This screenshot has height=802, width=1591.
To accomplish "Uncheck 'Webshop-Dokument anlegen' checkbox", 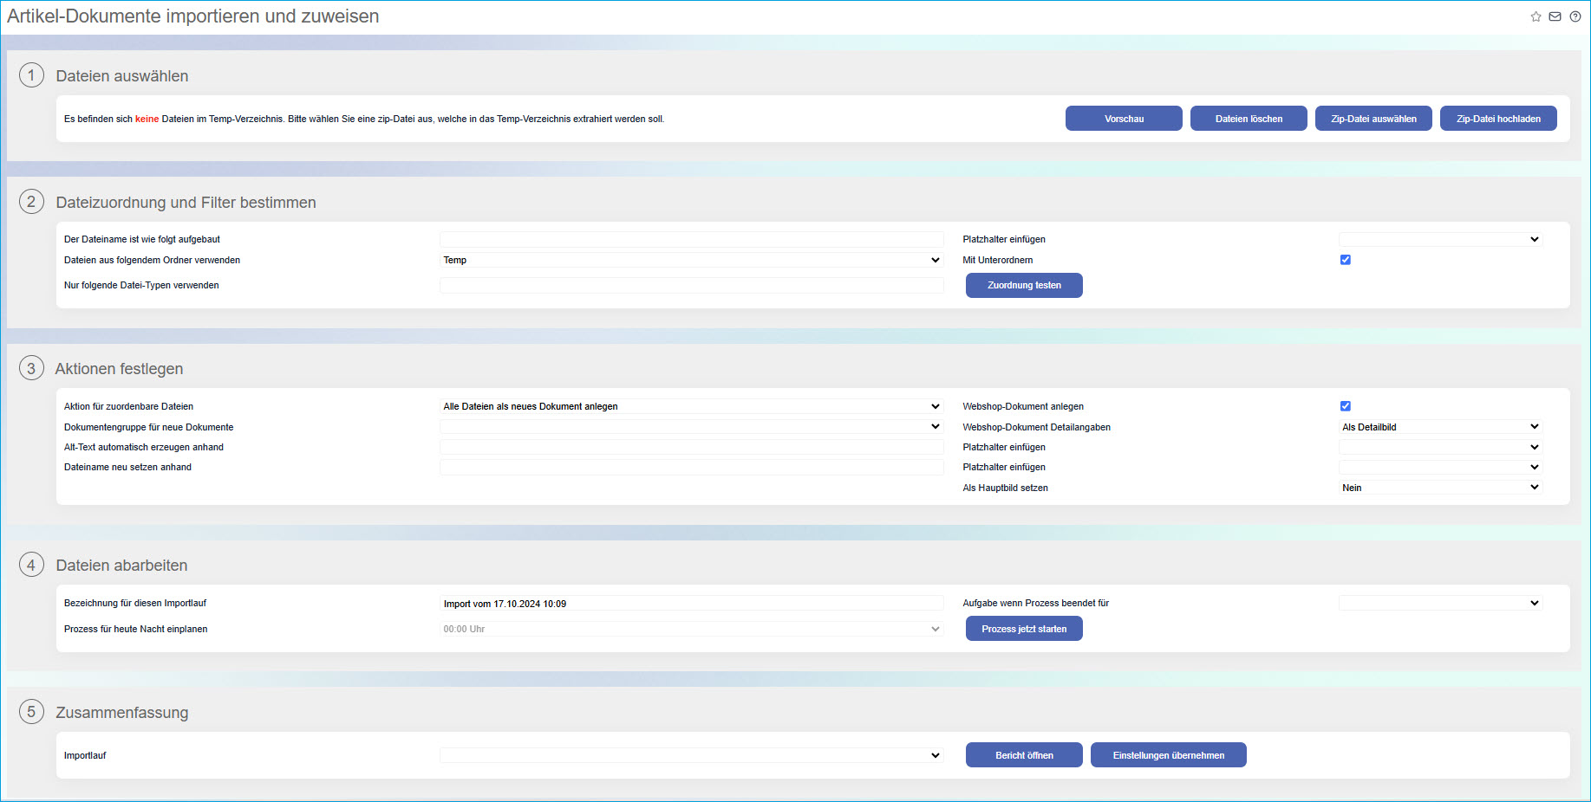I will [1346, 406].
